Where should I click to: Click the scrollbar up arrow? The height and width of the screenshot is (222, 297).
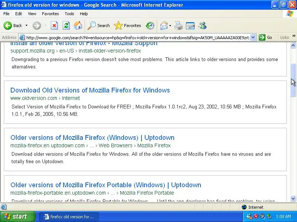(293, 45)
